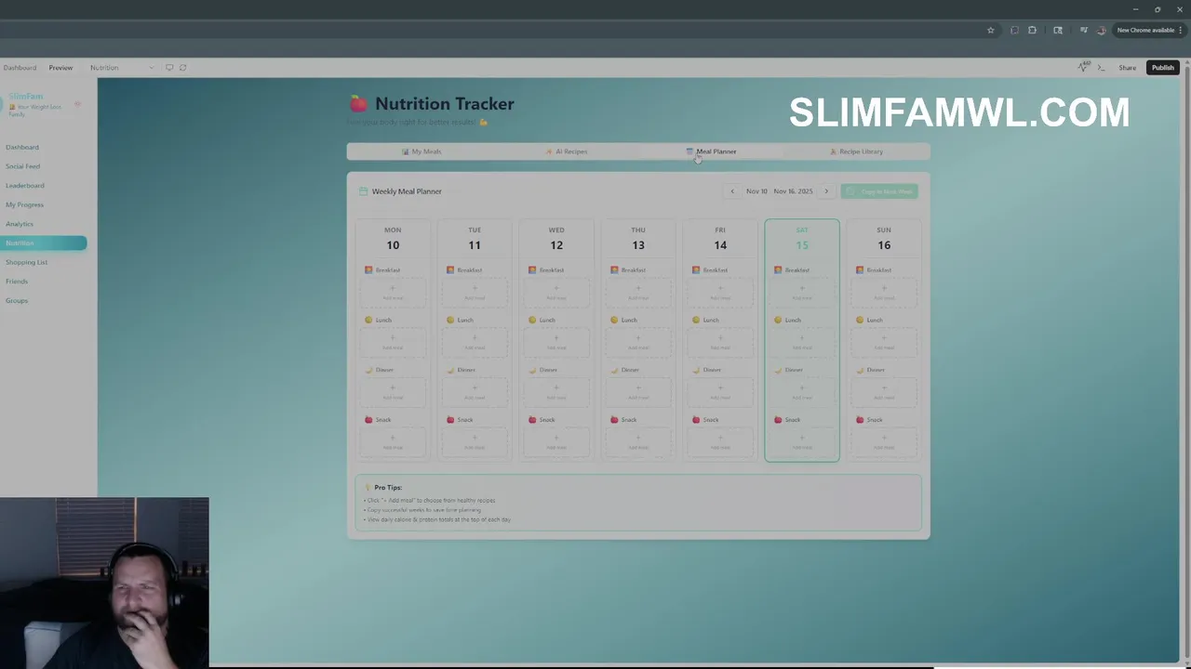Open Leaderboard in the sidebar

pyautogui.click(x=25, y=186)
